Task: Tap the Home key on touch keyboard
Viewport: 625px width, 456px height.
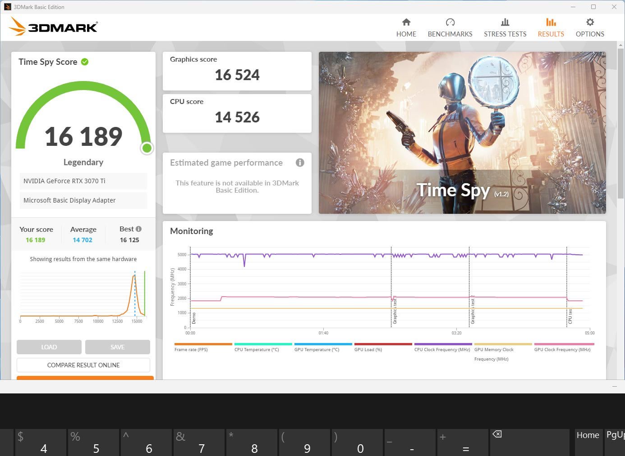Action: point(588,442)
